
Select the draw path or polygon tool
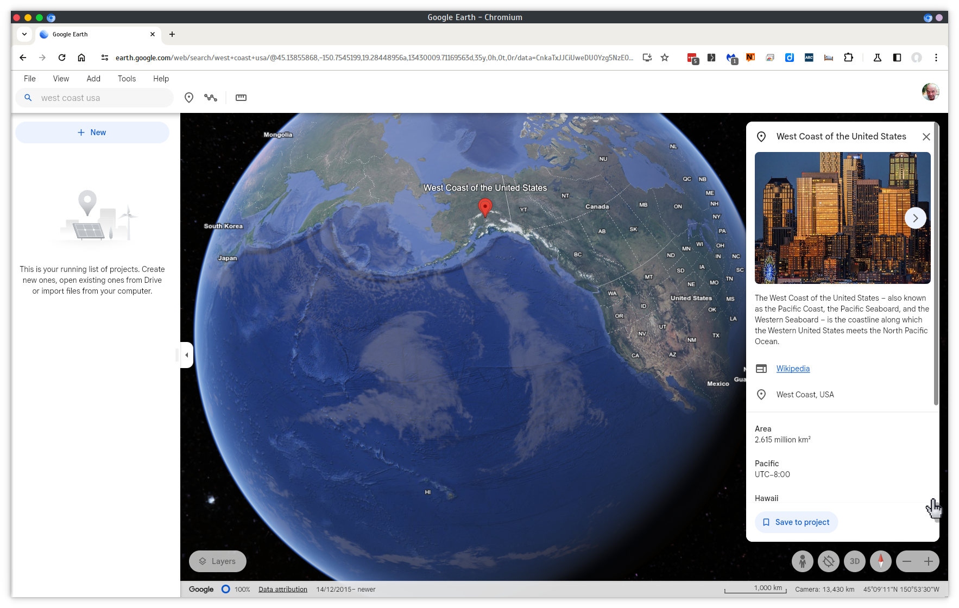[211, 98]
